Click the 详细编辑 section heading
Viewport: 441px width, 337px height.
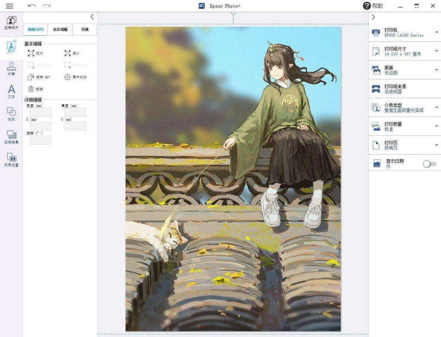pyautogui.click(x=33, y=100)
